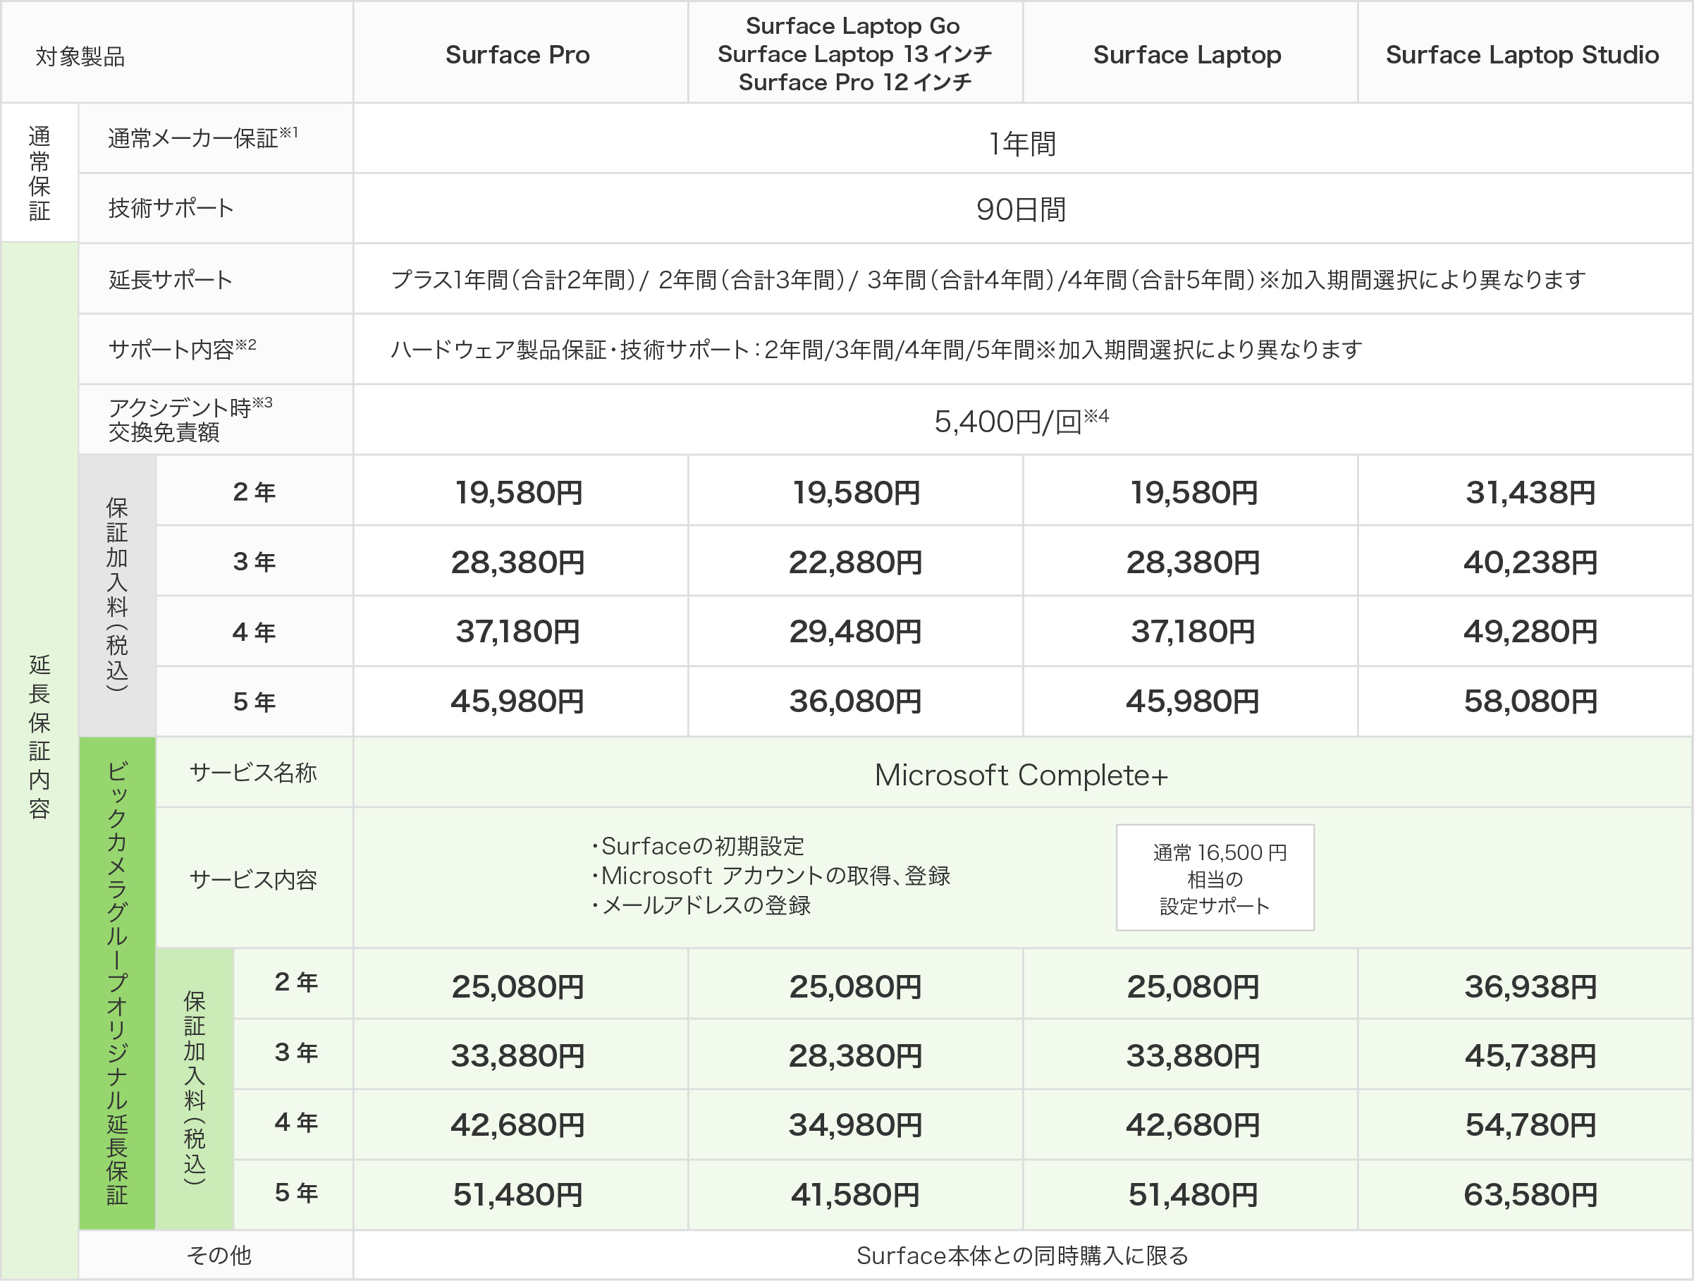Select the 63,580円 price
The image size is (1694, 1281).
click(1531, 1195)
